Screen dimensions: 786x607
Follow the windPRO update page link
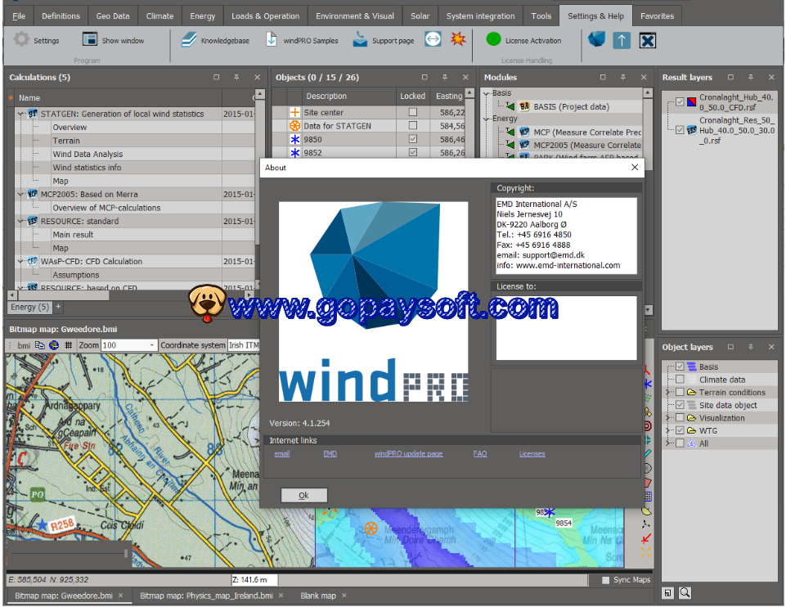[x=408, y=454]
